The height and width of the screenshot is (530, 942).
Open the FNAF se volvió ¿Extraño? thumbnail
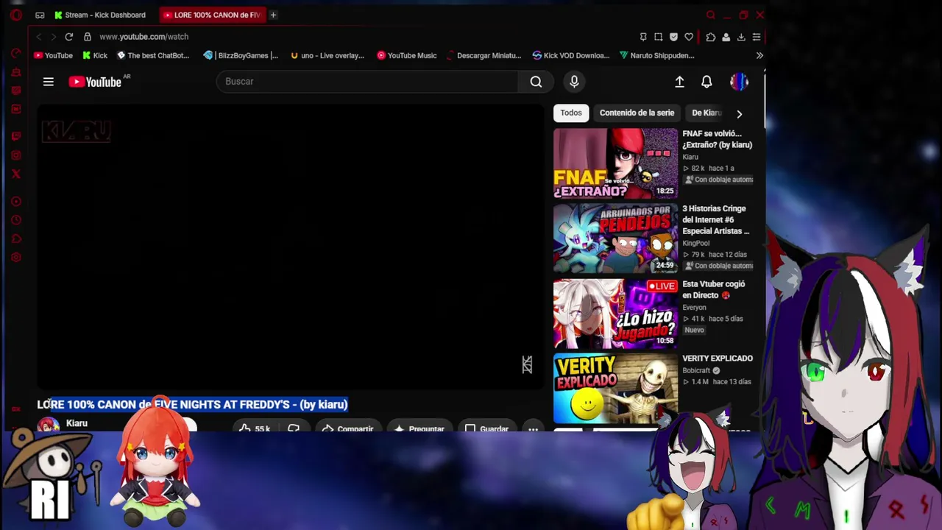click(x=616, y=163)
